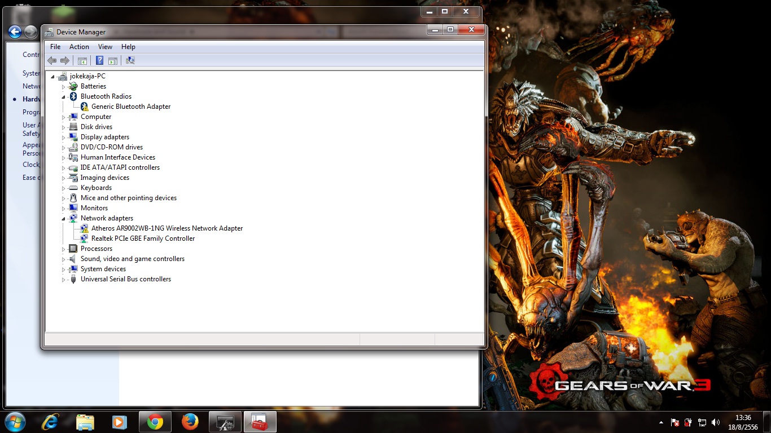This screenshot has width=771, height=433.
Task: Expand the Processors node
Action: (64, 249)
